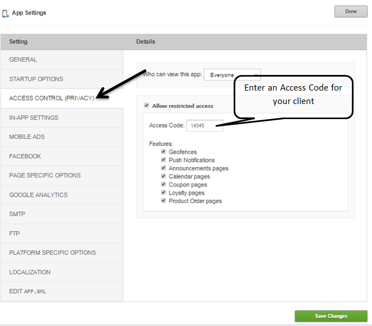The width and height of the screenshot is (372, 326).
Task: Uncheck the Geofences feature checkbox
Action: 163,152
